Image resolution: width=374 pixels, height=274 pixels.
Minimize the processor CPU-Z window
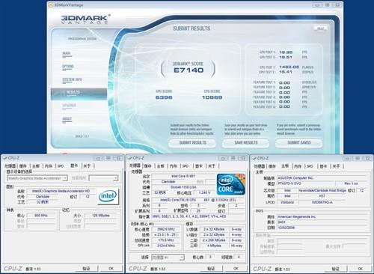tap(223, 158)
